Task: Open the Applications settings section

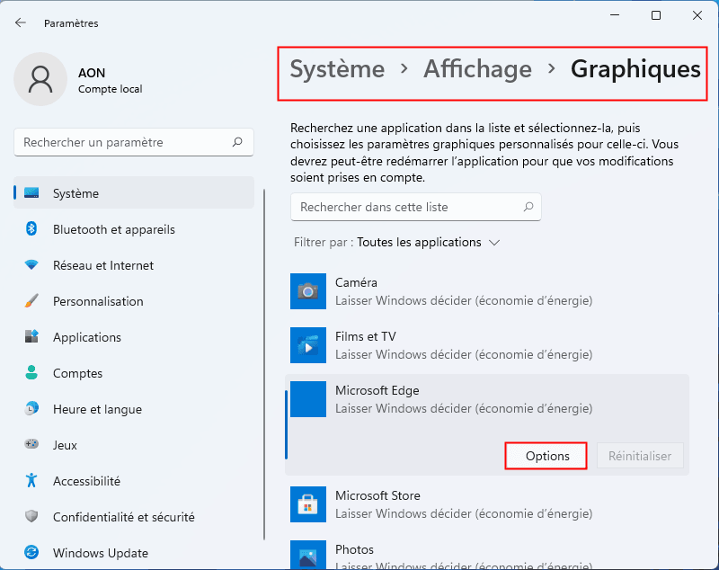Action: [86, 337]
